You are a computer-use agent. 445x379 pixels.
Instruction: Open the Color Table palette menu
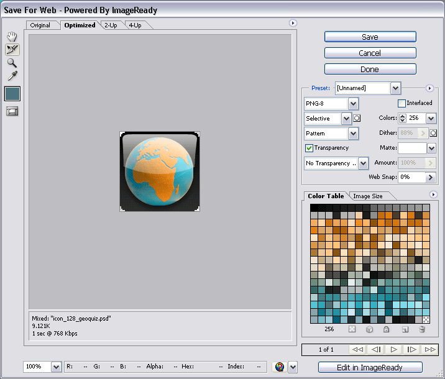point(433,194)
